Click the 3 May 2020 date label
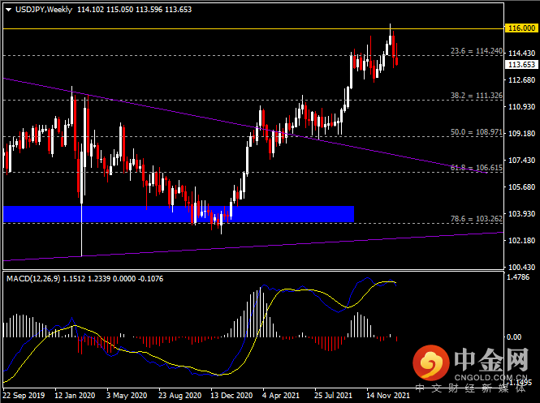This screenshot has height=403, width=540. [127, 396]
